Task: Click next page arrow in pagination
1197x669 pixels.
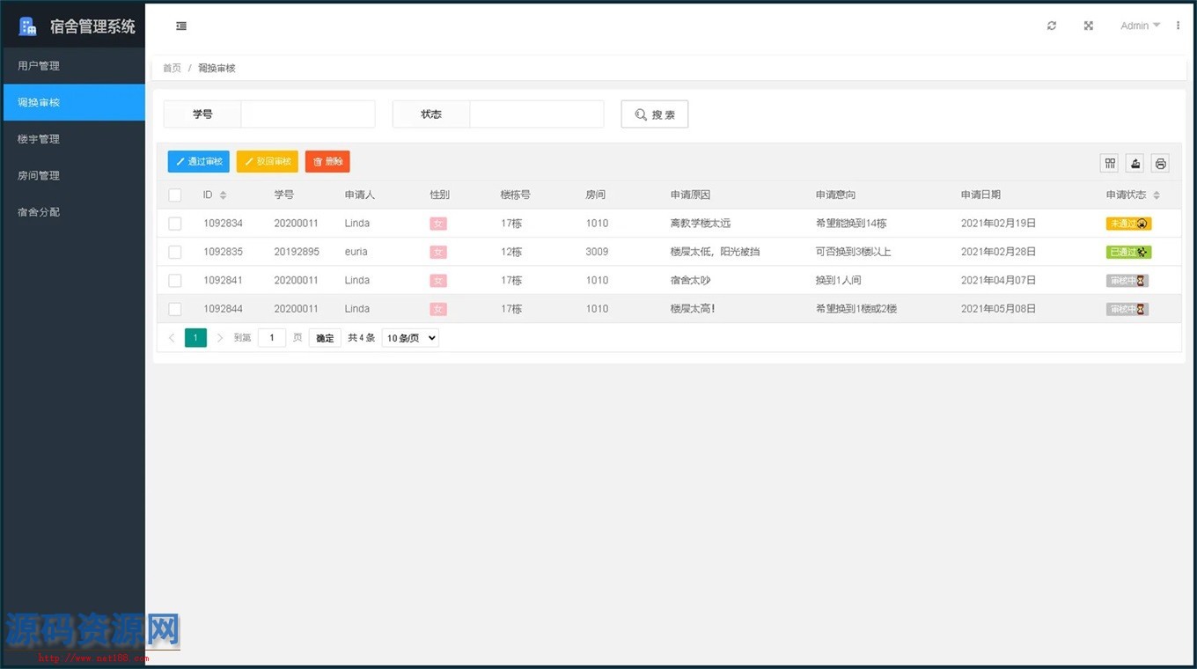Action: (x=220, y=338)
